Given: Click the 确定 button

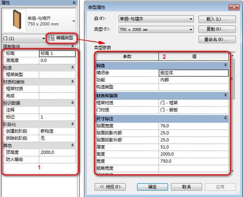Looking at the screenshot, I should coord(153,187).
